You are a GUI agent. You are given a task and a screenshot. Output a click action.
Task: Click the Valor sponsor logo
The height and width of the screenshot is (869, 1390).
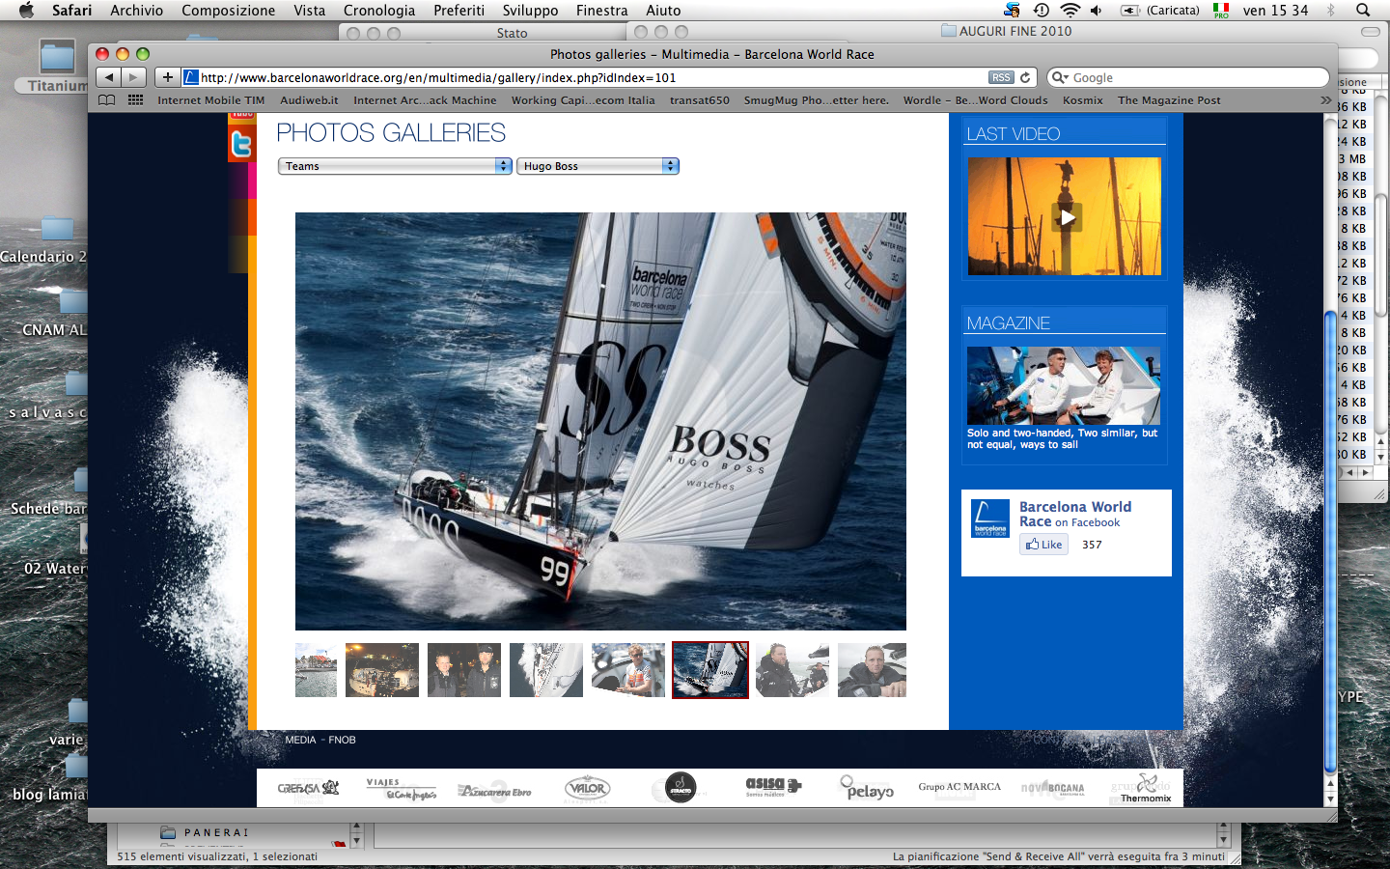[x=587, y=788]
